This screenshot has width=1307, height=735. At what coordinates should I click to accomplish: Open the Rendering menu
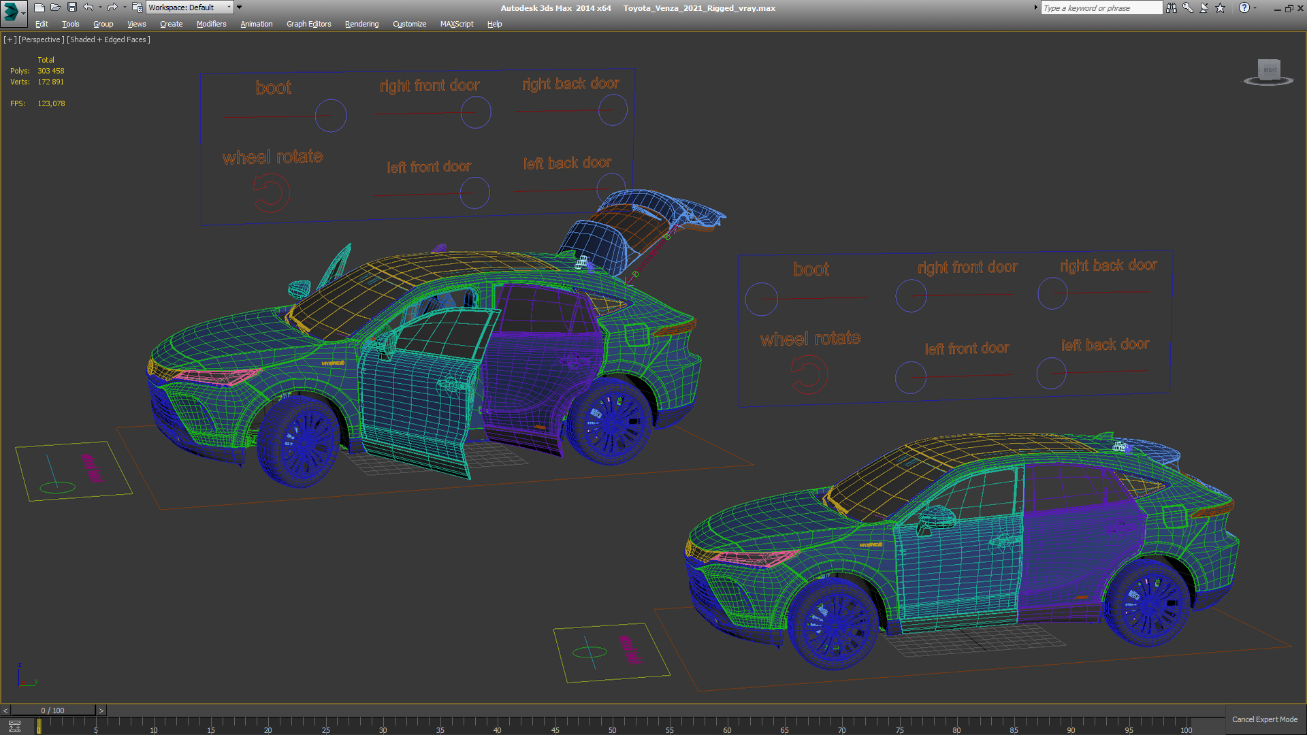[x=362, y=24]
